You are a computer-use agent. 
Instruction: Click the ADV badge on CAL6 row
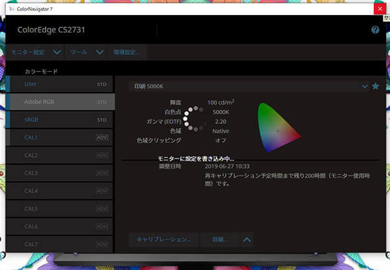(102, 227)
